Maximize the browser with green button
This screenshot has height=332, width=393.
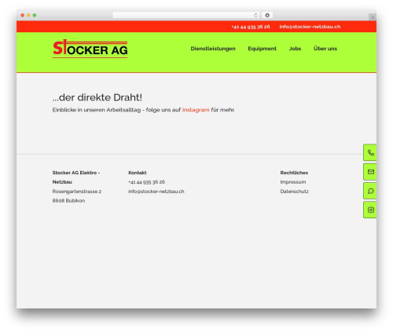[x=35, y=16]
